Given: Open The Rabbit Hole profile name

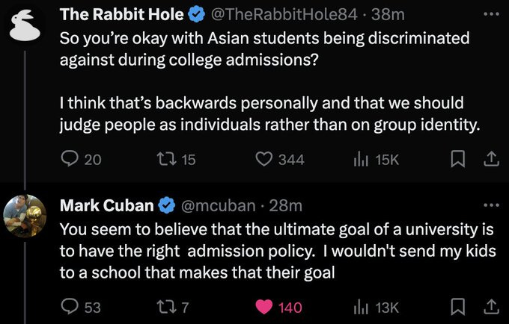Looking at the screenshot, I should (x=122, y=15).
